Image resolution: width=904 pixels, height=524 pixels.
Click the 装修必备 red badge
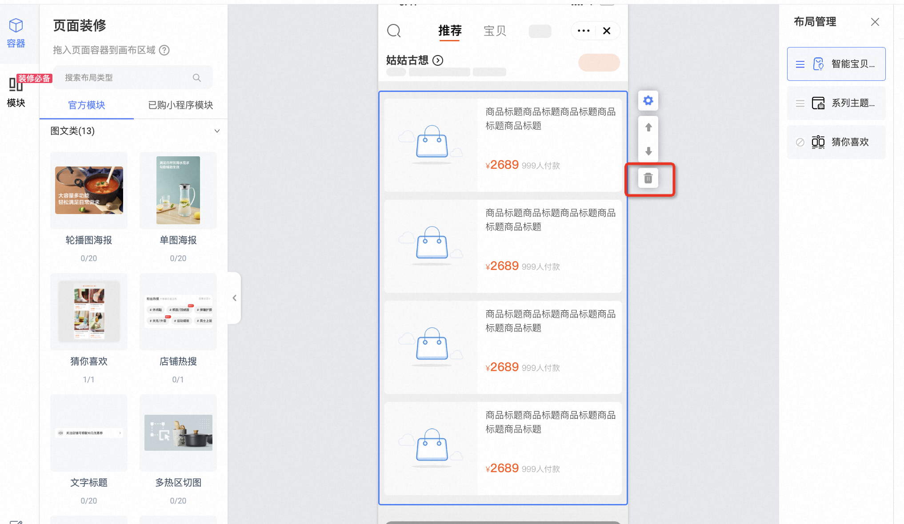tap(35, 79)
